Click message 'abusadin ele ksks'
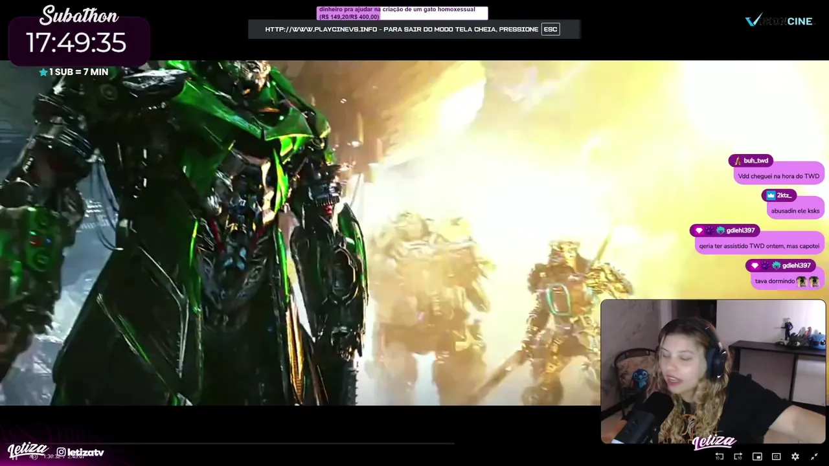829x466 pixels. coord(795,211)
